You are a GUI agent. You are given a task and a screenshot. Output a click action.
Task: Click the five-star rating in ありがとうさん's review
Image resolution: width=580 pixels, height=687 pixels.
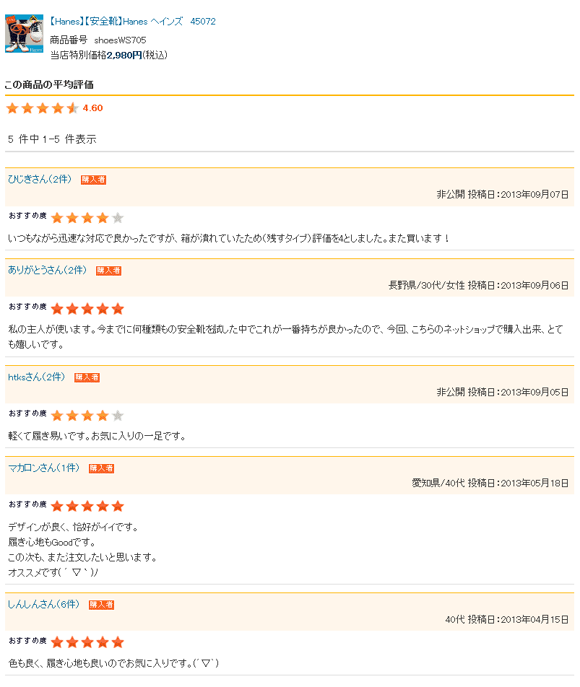point(87,309)
